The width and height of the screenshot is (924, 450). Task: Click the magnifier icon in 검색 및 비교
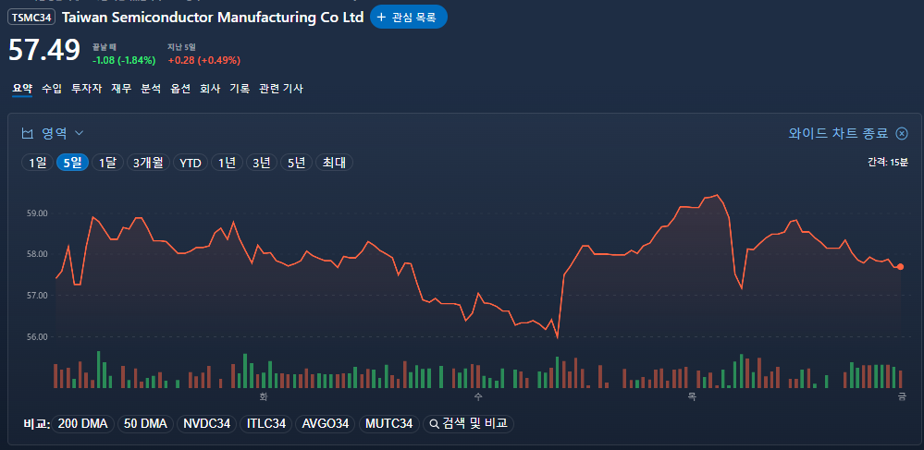point(434,423)
